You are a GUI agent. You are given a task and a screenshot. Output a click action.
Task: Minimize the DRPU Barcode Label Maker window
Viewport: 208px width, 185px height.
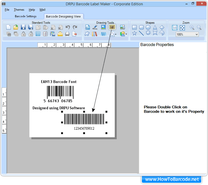click(x=187, y=4)
